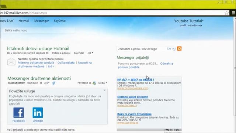Click the Pretražite e-poštu search box
This screenshot has height=133, width=236.
point(142,49)
